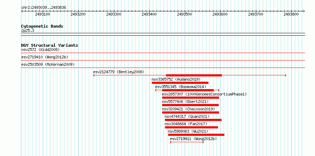Click ruler position 2493100
The image size is (315, 156).
tap(43, 14)
